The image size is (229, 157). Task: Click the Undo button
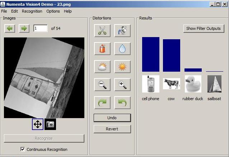coord(112,118)
